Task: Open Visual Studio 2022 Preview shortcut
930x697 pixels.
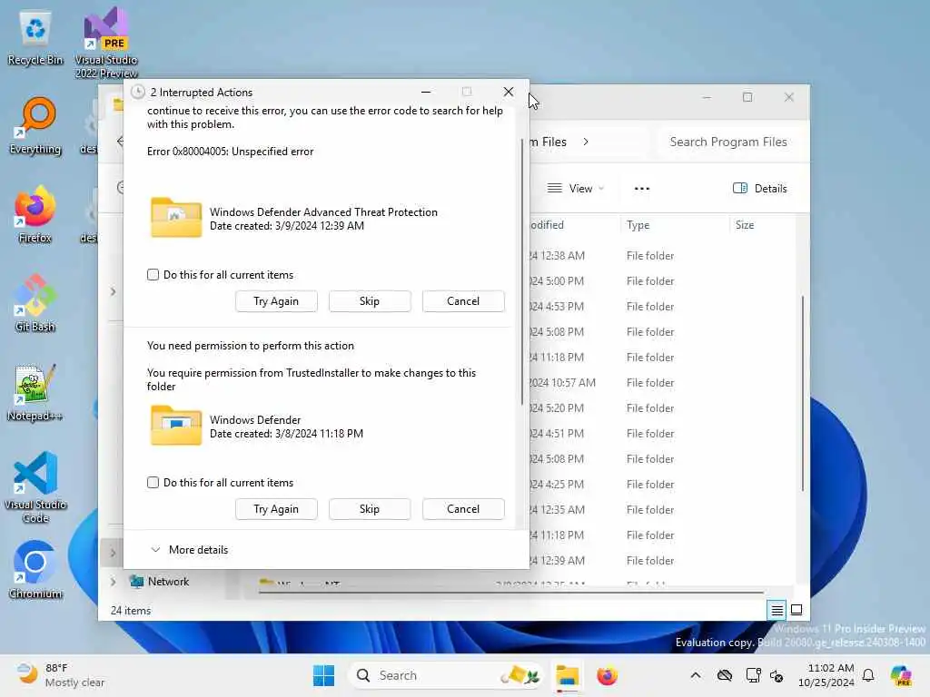Action: [106, 42]
